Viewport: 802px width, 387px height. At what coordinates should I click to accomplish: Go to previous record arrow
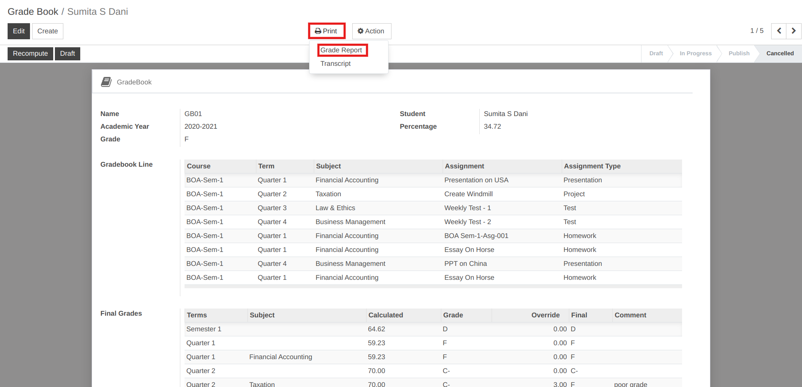coord(779,31)
